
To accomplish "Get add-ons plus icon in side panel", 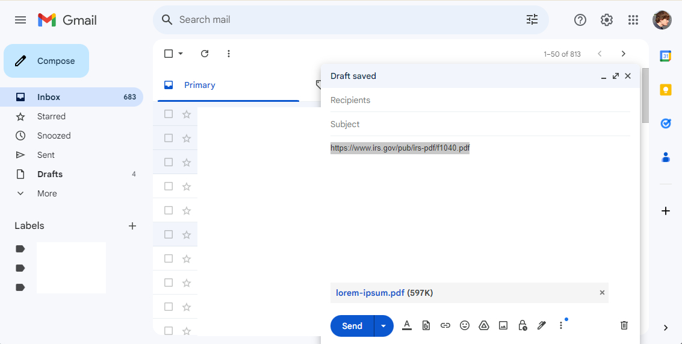I will coord(666,211).
